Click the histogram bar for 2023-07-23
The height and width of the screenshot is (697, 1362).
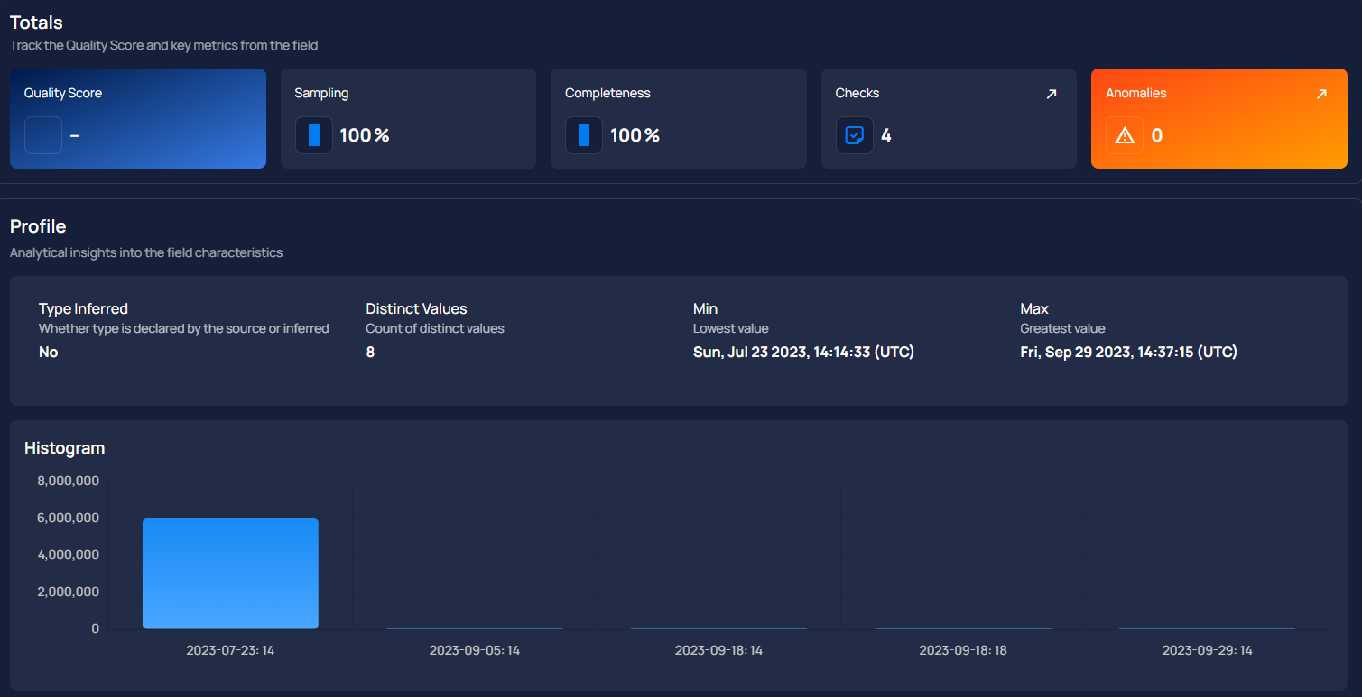[x=230, y=573]
